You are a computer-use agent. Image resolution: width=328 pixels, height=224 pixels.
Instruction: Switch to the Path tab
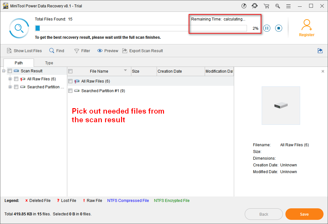(x=19, y=63)
